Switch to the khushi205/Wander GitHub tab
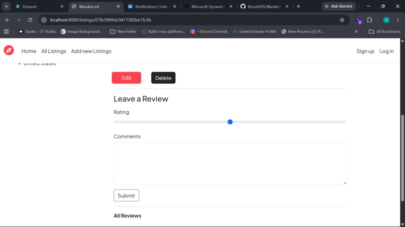 [261, 7]
